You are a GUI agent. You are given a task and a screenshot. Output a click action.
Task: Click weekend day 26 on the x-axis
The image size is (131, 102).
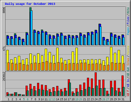tap(104, 99)
